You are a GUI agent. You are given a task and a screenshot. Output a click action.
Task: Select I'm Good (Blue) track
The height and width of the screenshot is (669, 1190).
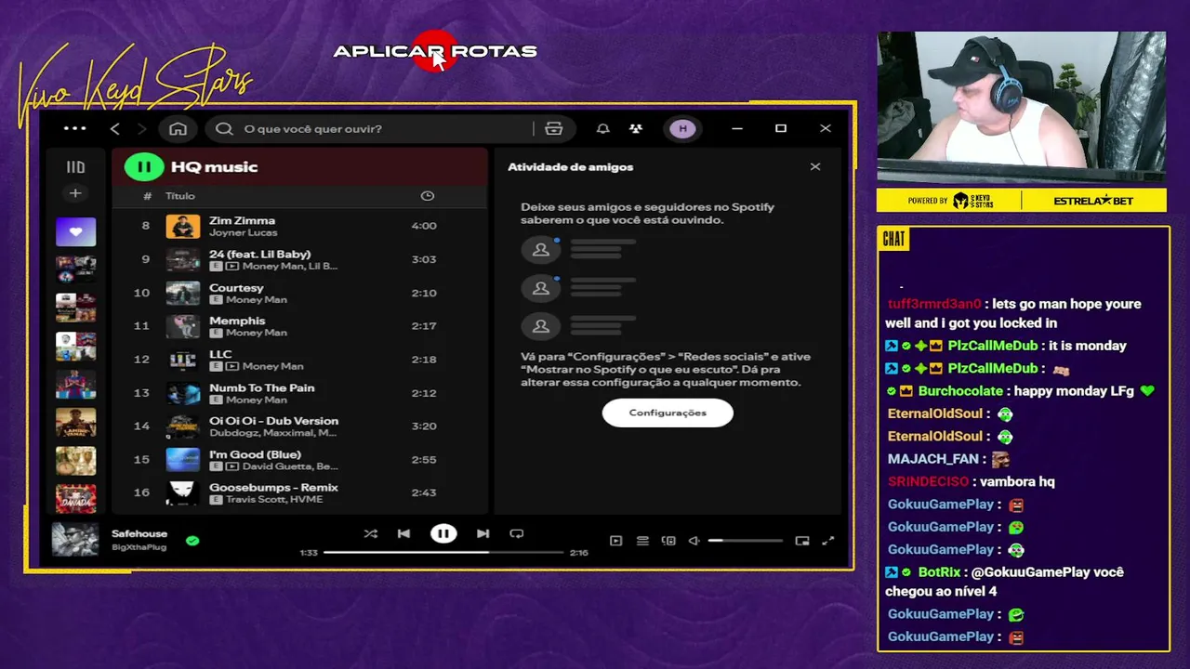tap(299, 460)
